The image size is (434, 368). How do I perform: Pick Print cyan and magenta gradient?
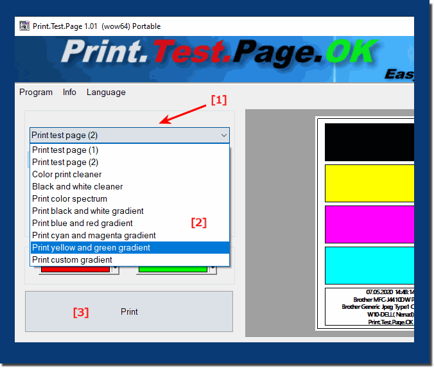coord(130,235)
